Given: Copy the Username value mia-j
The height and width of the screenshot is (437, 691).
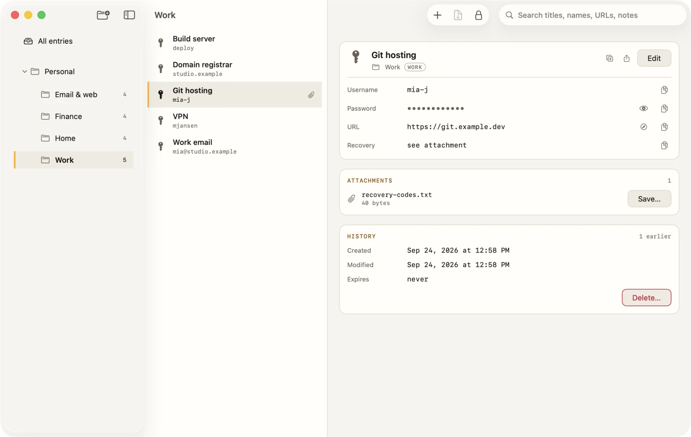Looking at the screenshot, I should 664,90.
